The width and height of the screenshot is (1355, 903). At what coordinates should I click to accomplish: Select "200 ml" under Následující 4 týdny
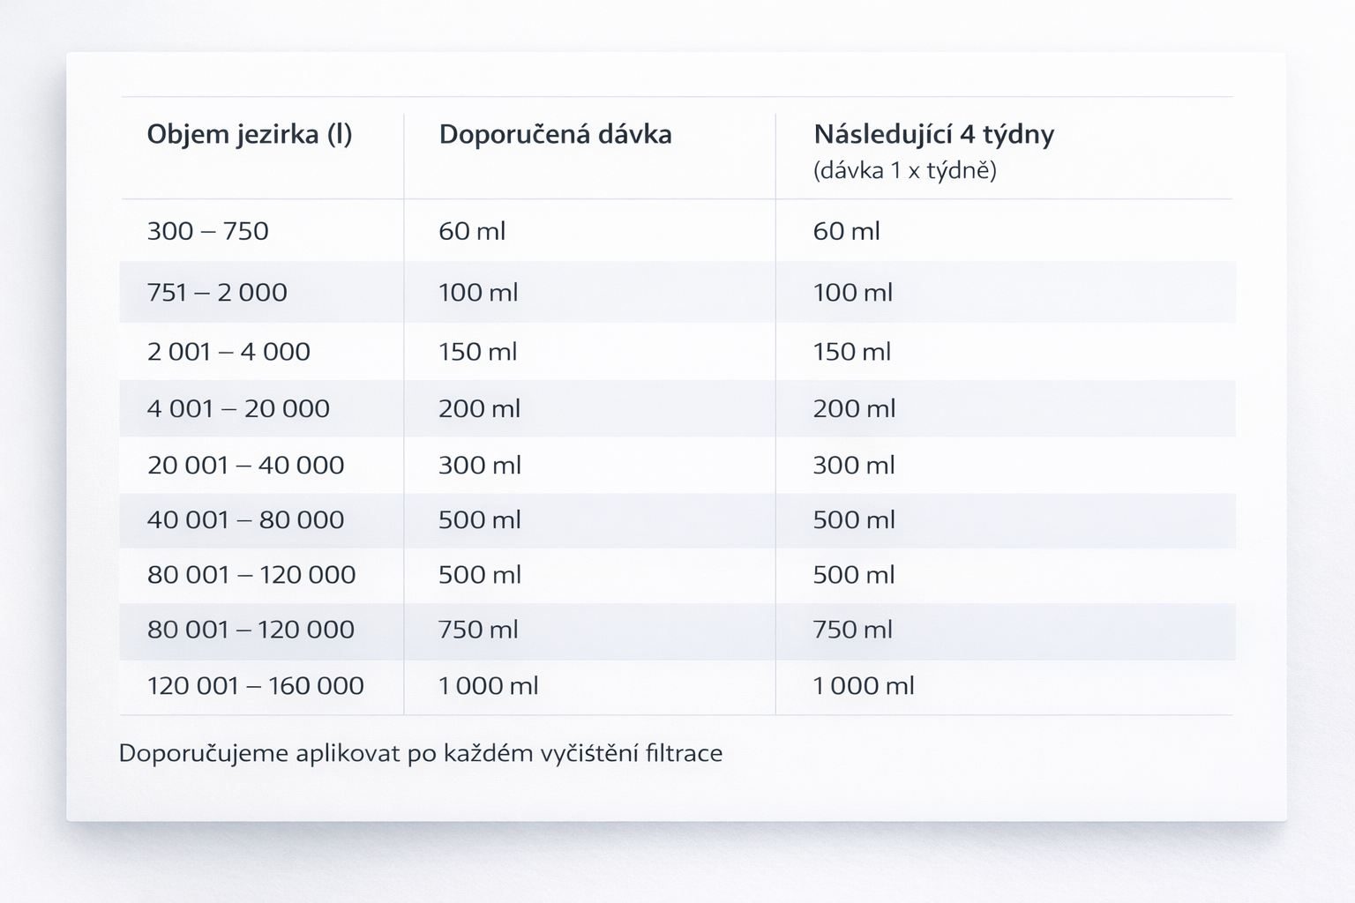(x=853, y=408)
